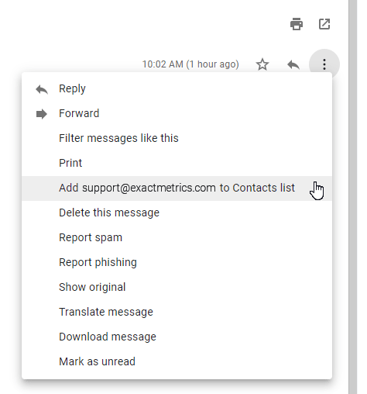The image size is (367, 394).
Task: Choose Translate message
Action: click(x=177, y=312)
